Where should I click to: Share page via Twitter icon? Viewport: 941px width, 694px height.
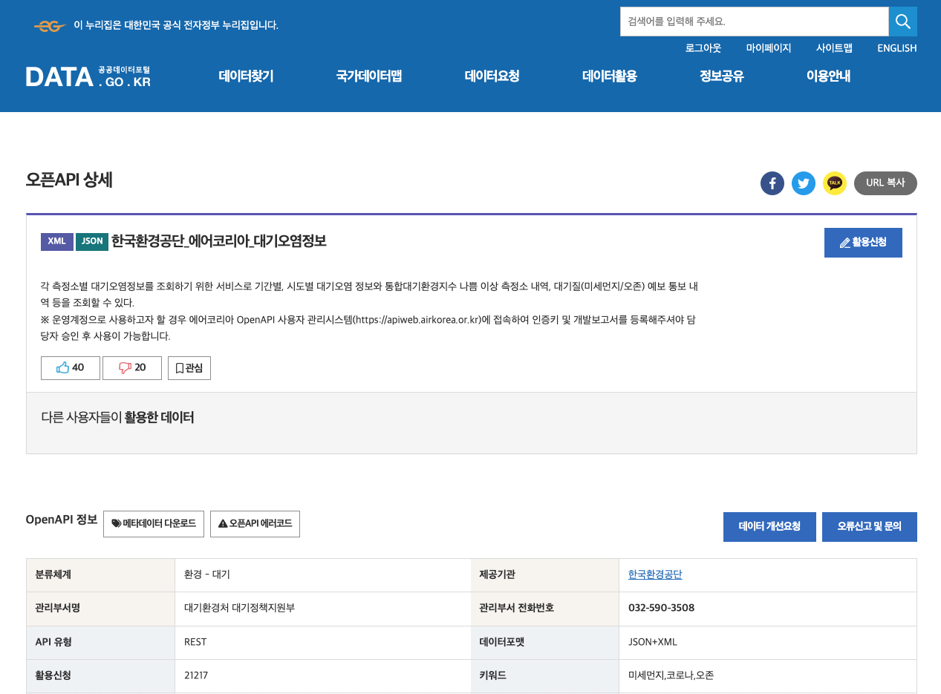click(804, 183)
